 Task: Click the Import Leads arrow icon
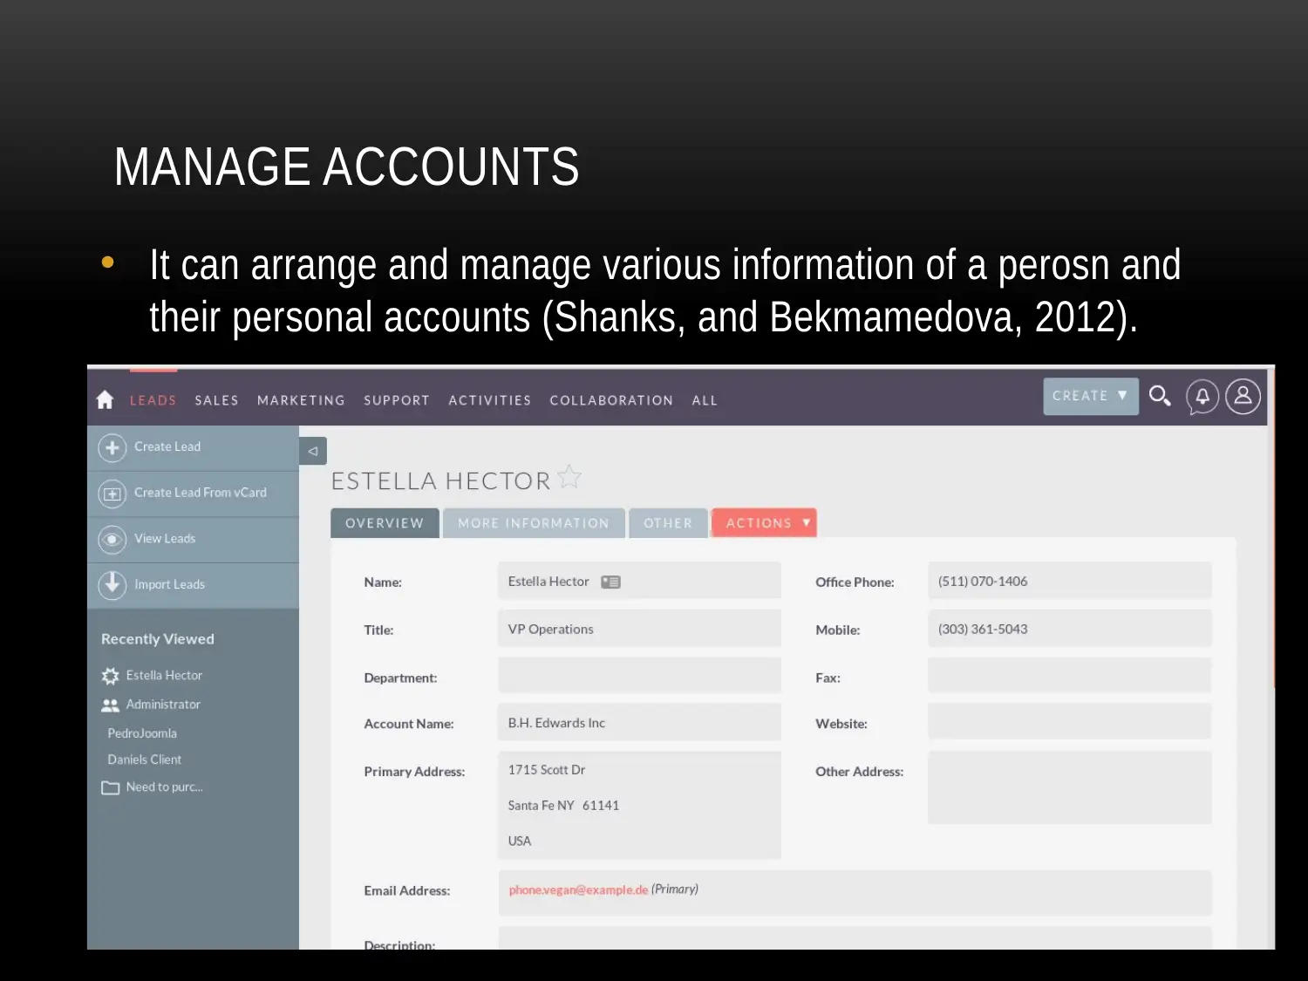(112, 584)
